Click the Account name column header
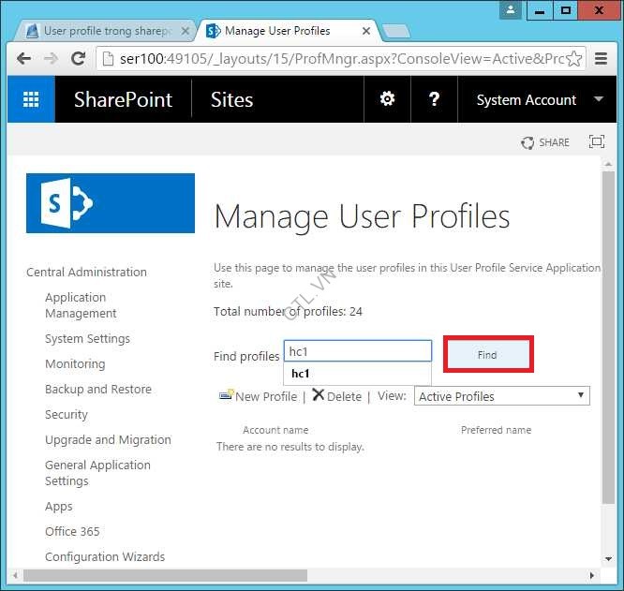The width and height of the screenshot is (624, 591). point(275,430)
